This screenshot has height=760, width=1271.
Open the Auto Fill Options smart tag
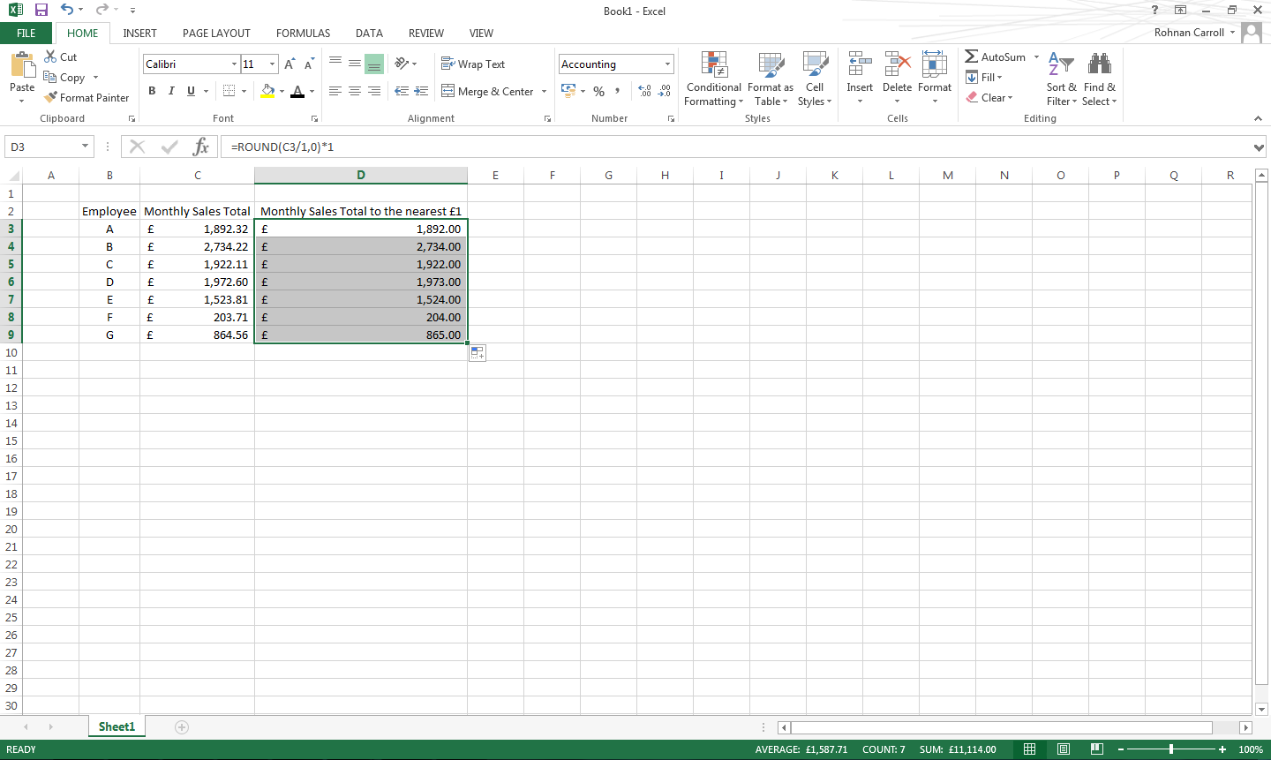(478, 353)
